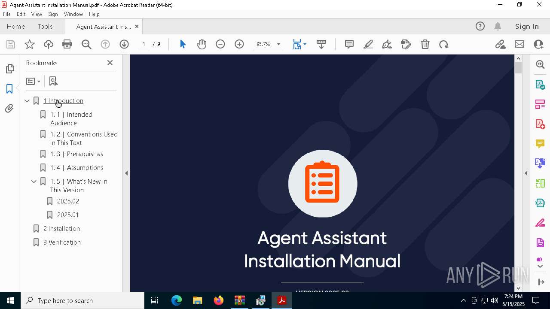The width and height of the screenshot is (550, 309).
Task: Select the 2025.01 bookmark
Action: click(x=68, y=215)
